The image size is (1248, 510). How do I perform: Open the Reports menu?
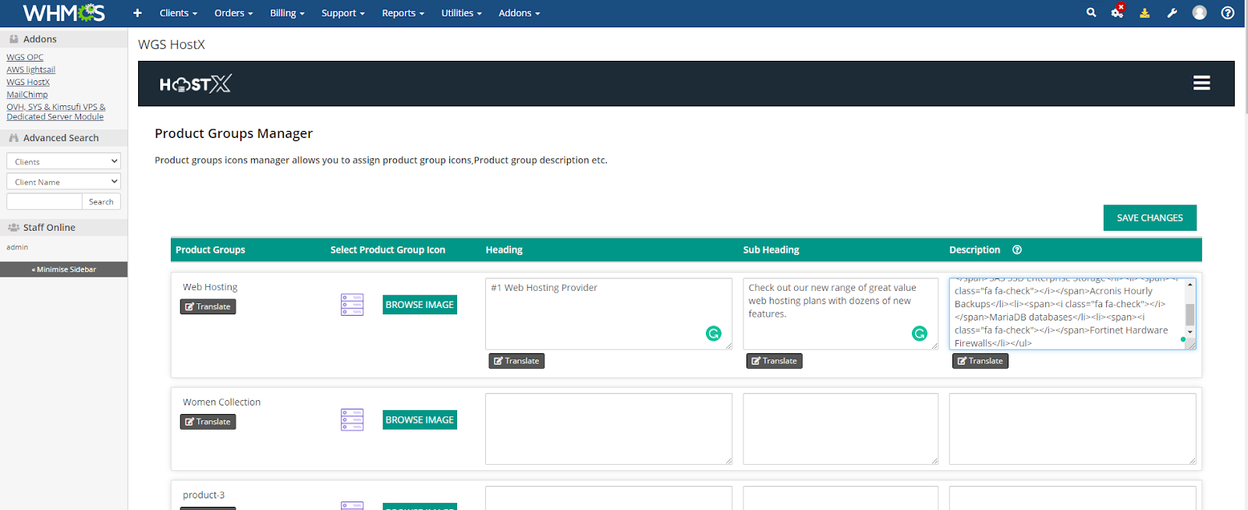point(402,13)
